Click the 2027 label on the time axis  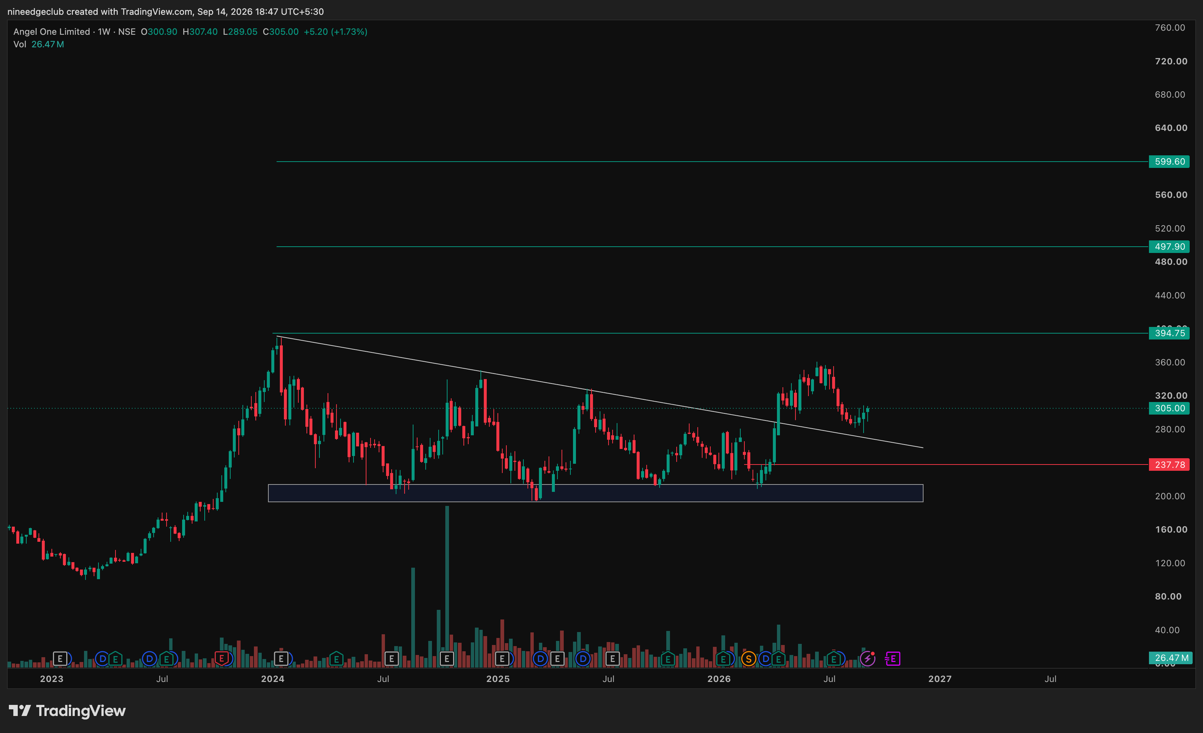(939, 679)
